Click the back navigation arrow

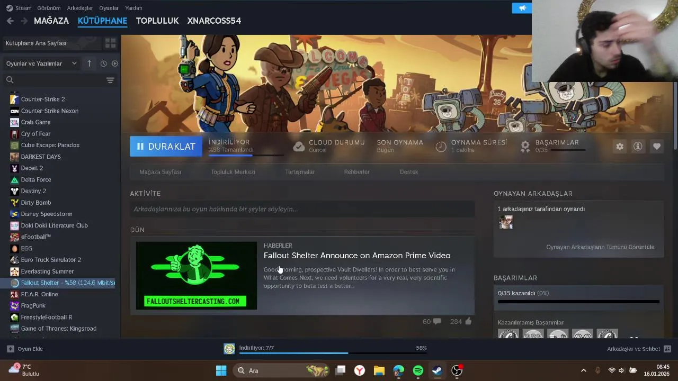point(10,21)
